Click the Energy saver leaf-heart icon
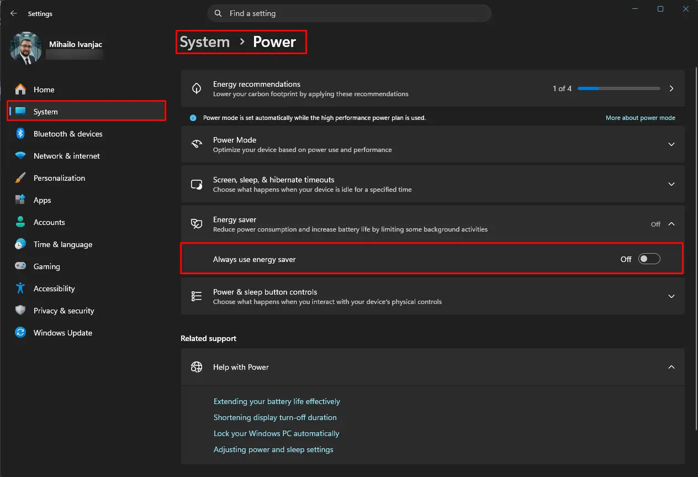The image size is (698, 477). point(197,224)
